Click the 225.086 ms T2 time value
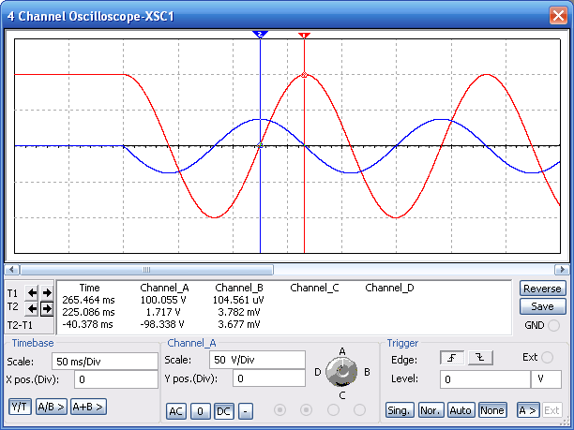The height and width of the screenshot is (430, 574). click(x=88, y=312)
